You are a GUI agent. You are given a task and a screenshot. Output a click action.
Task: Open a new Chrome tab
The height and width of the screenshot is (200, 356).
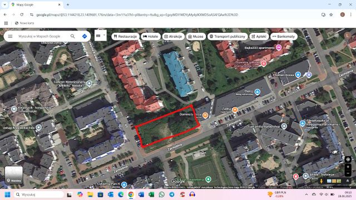[x=68, y=4]
